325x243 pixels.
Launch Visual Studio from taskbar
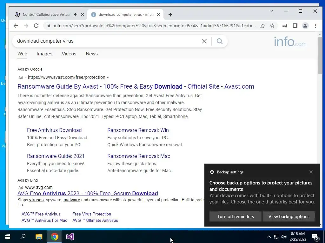pyautogui.click(x=70, y=237)
